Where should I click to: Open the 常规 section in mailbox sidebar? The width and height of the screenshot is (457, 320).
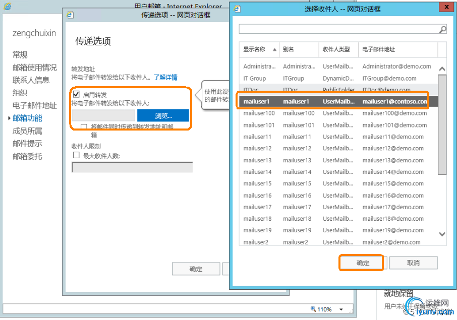tap(20, 54)
